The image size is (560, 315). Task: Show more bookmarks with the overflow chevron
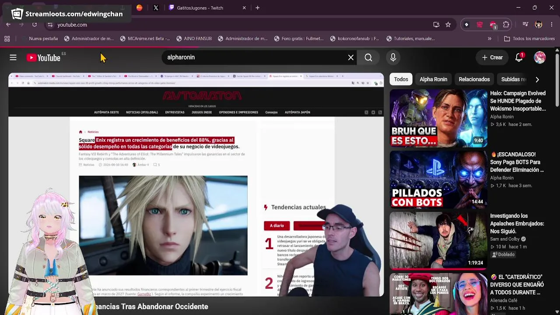[x=490, y=38]
